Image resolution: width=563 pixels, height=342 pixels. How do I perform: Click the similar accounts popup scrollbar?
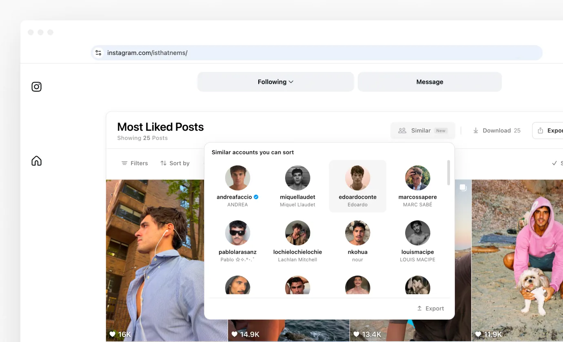449,172
